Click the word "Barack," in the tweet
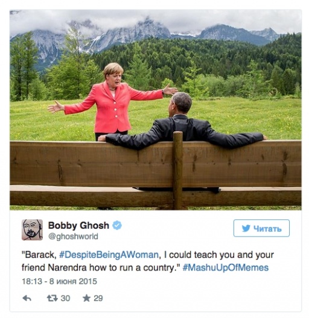 click(39, 255)
